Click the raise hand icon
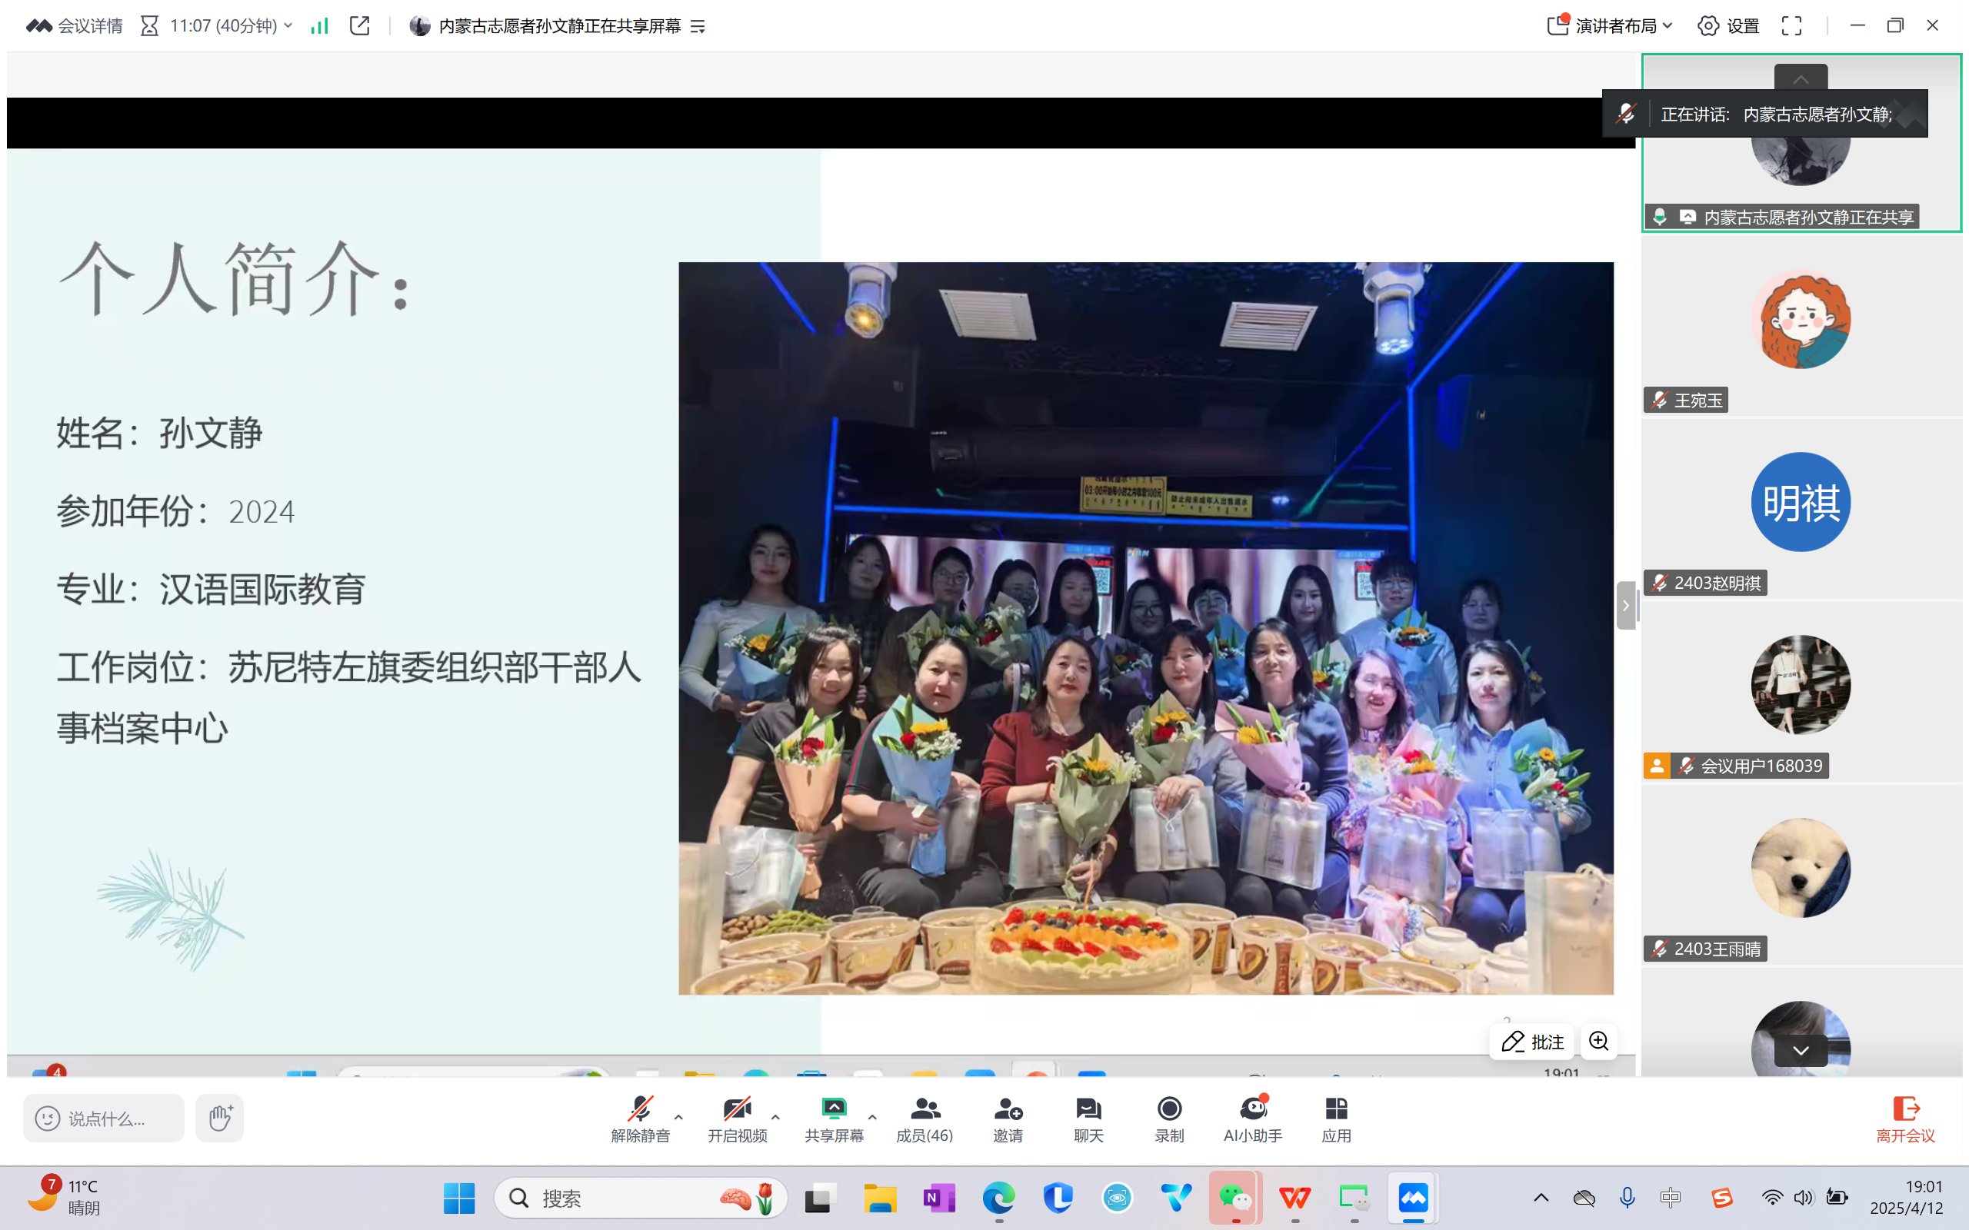 pos(220,1118)
